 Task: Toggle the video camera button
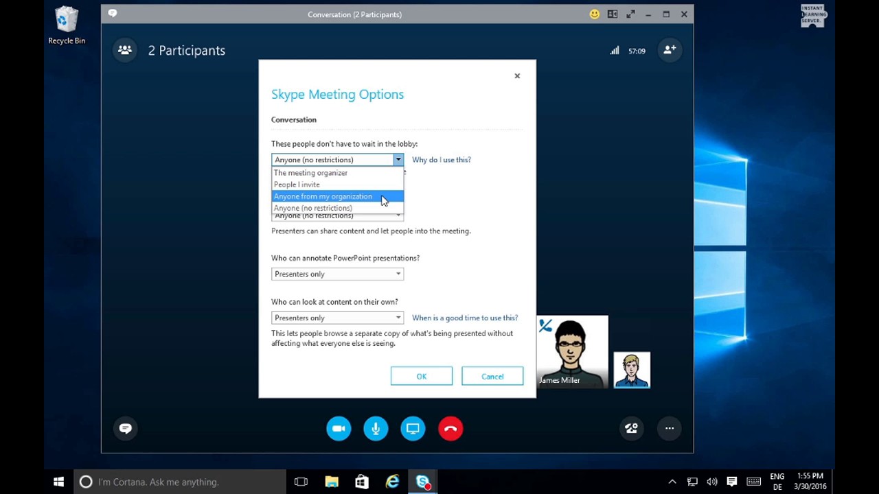pyautogui.click(x=339, y=428)
